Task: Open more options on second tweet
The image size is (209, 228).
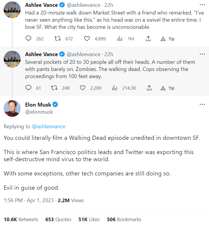Action: (202, 54)
